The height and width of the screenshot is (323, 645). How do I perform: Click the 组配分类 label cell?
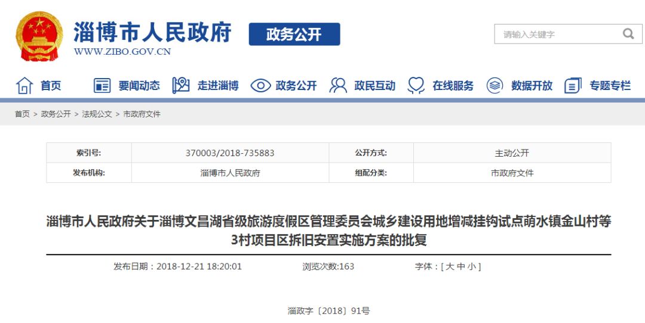click(x=371, y=173)
